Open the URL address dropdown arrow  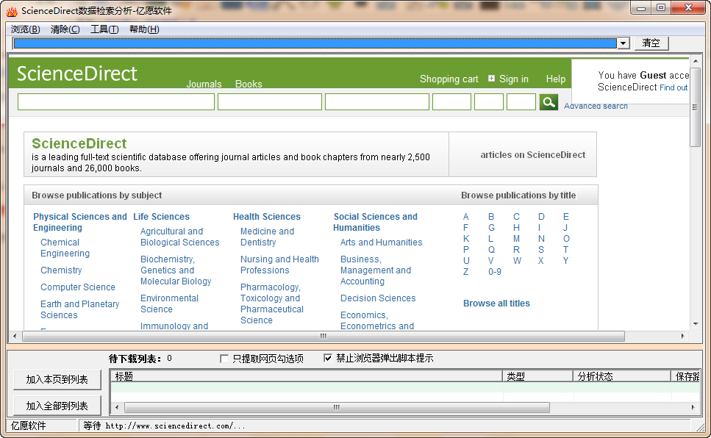[x=624, y=43]
